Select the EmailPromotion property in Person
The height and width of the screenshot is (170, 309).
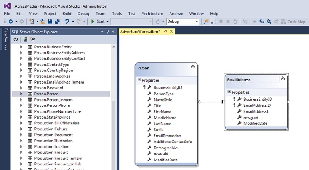[167, 136]
